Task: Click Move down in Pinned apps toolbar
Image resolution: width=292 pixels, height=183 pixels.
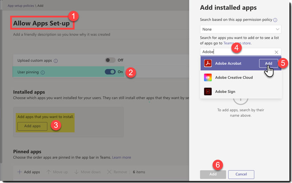Action: point(88,172)
